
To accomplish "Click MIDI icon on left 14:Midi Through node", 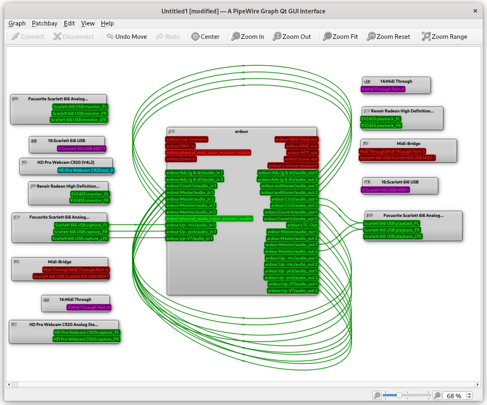I will pos(46,300).
